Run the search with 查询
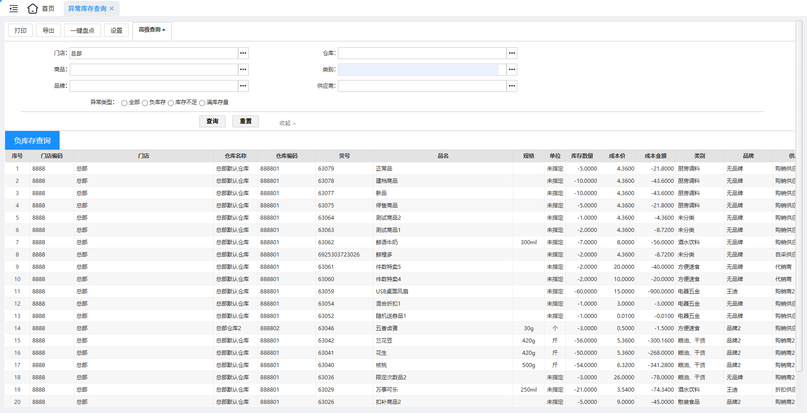807x413 pixels. tap(212, 121)
